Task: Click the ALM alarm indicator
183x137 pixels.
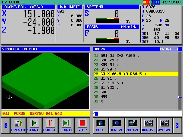Action: [x=146, y=2]
